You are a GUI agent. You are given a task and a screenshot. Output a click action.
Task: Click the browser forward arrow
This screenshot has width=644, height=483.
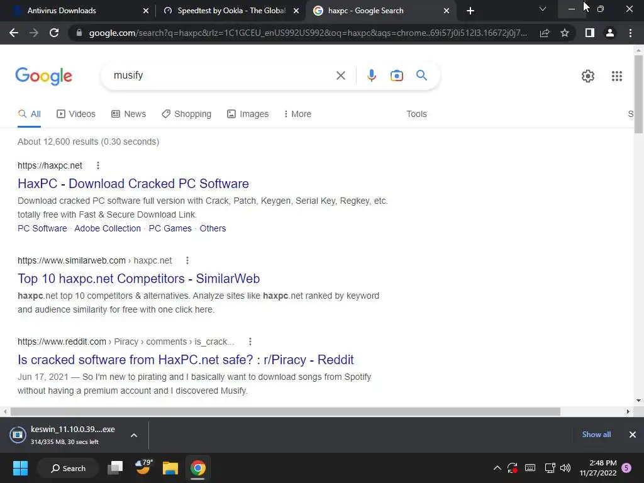coord(34,33)
